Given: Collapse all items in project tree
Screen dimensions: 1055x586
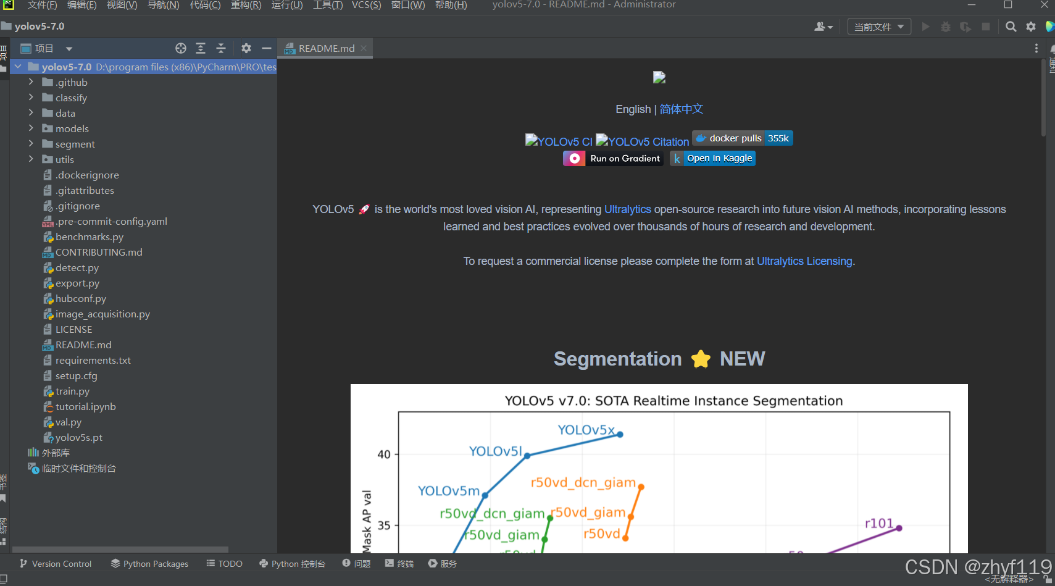Looking at the screenshot, I should pyautogui.click(x=221, y=48).
